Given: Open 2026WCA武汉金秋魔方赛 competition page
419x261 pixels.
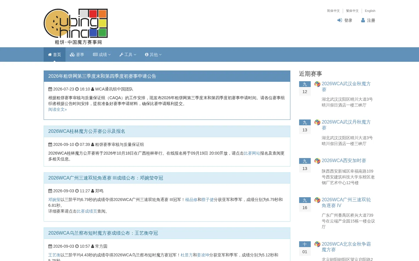Looking at the screenshot, I should (x=346, y=87).
